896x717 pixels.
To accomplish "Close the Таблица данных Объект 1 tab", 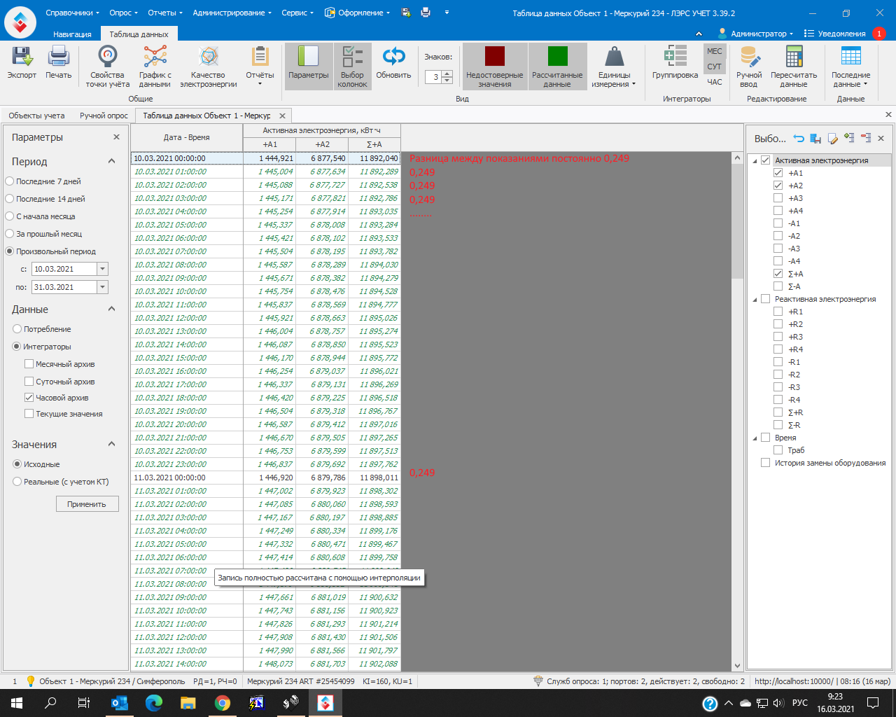I will pos(282,116).
